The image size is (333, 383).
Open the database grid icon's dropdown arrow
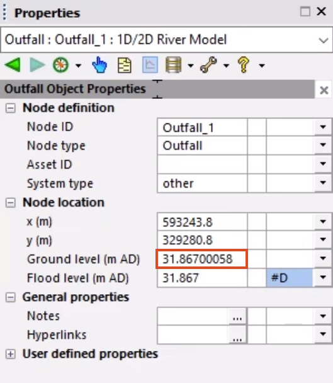pos(191,66)
